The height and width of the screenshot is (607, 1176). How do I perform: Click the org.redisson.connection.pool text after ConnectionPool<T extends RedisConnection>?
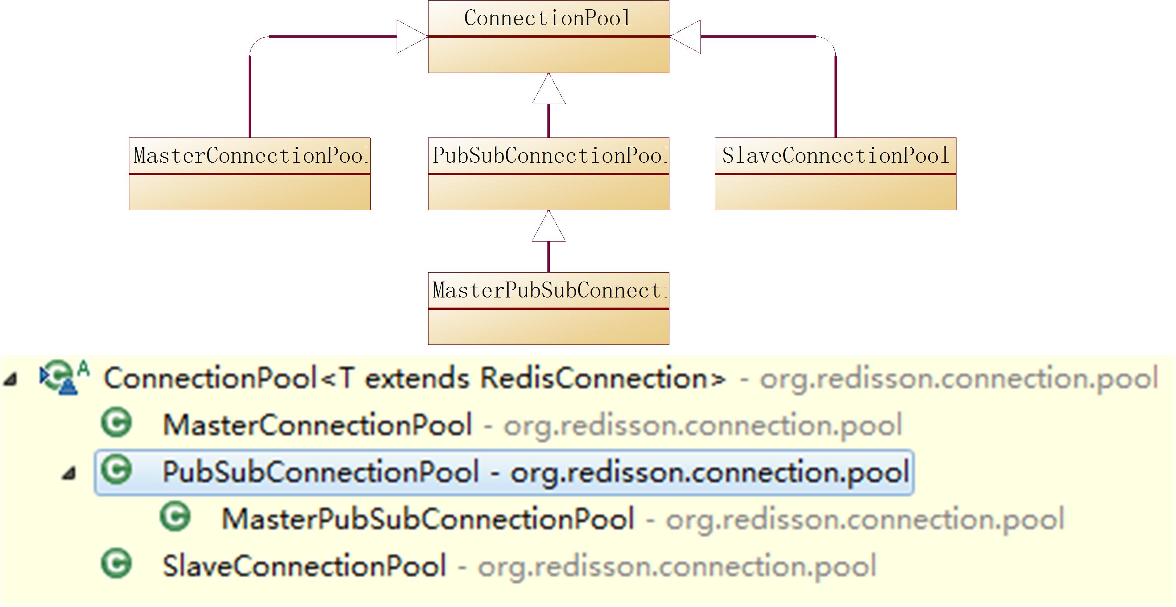point(959,379)
